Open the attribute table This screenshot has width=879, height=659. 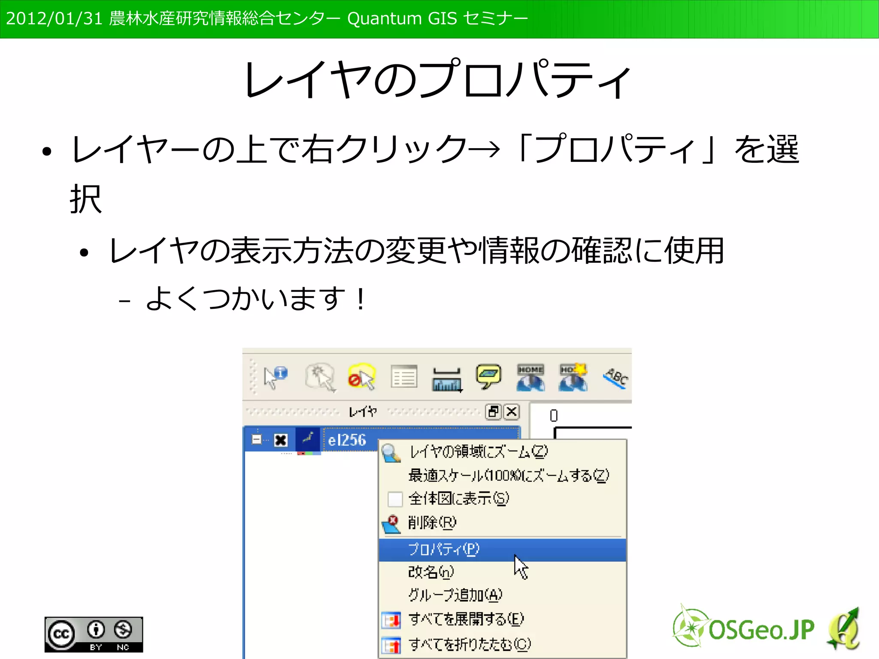pyautogui.click(x=404, y=377)
